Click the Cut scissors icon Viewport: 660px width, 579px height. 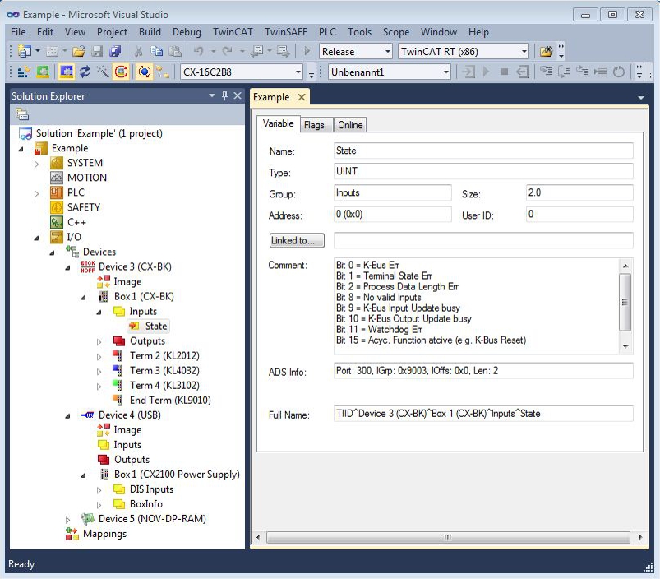coord(138,51)
